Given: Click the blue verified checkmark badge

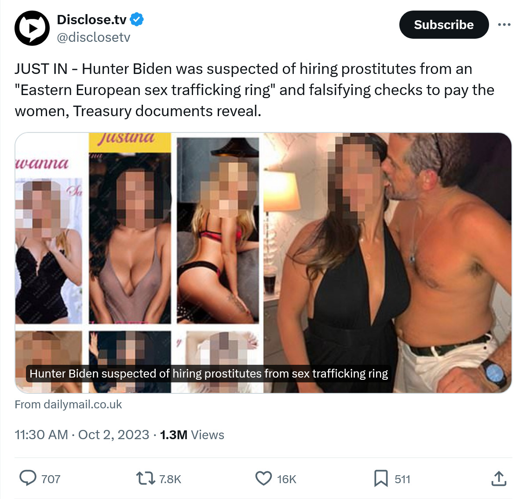Looking at the screenshot, I should (137, 19).
